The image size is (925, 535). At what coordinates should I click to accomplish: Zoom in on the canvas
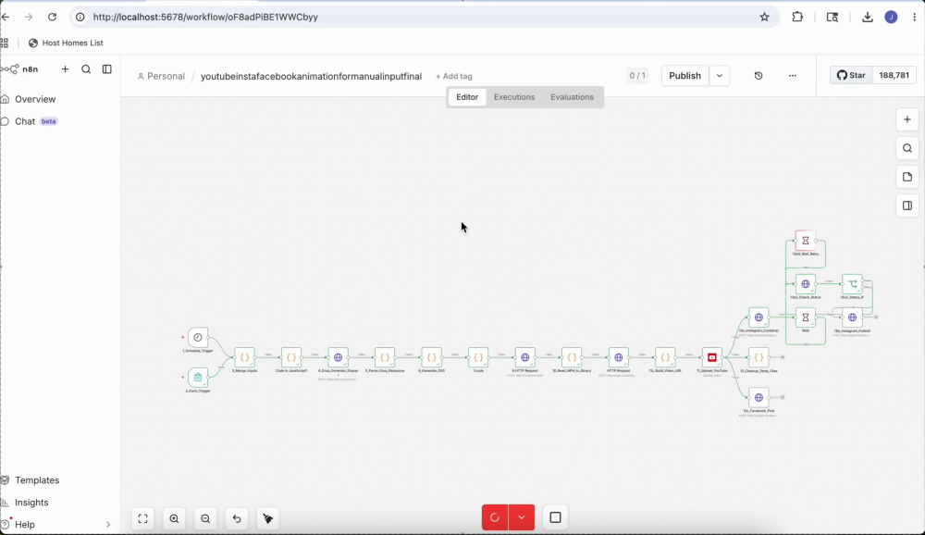tap(174, 518)
